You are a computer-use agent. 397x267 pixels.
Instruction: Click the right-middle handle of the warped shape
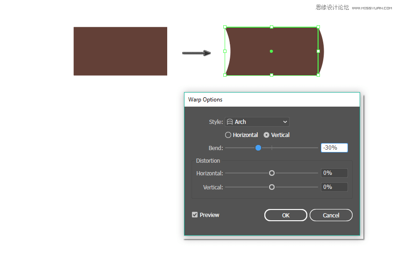pyautogui.click(x=318, y=51)
